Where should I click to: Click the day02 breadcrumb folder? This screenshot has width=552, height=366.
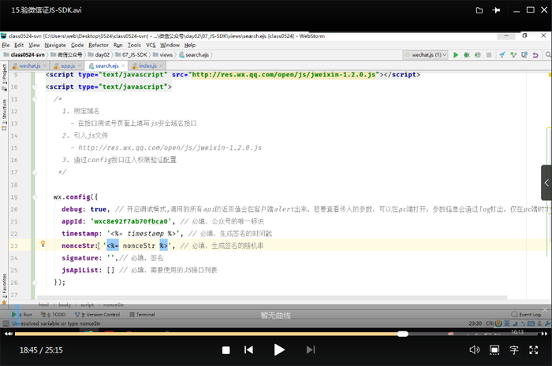(99, 55)
